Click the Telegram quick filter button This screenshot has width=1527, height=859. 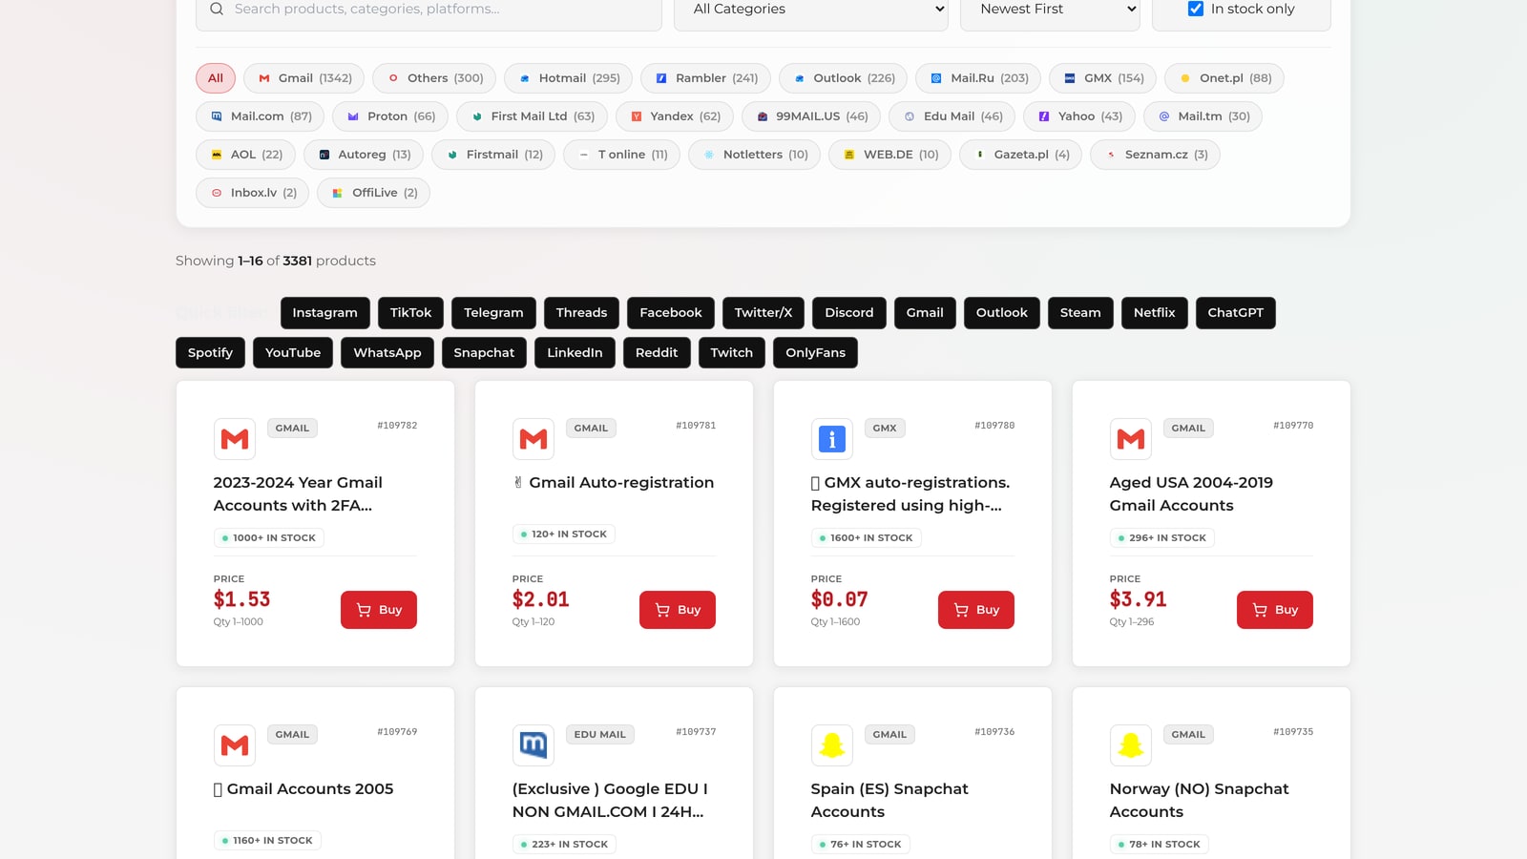[x=493, y=313]
